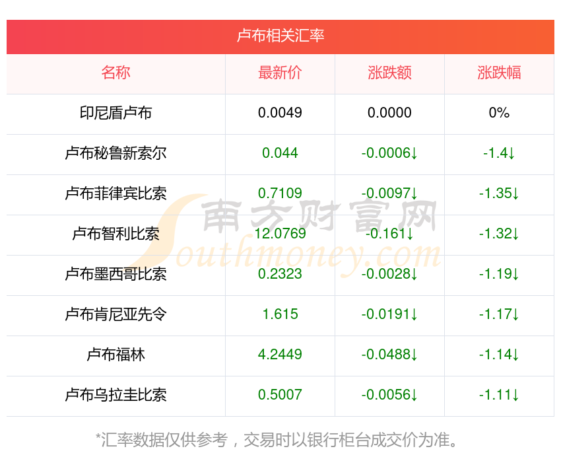
Task: Click the footnote disclaimer starting with *汇率数据仅供参考
Action: pyautogui.click(x=277, y=440)
